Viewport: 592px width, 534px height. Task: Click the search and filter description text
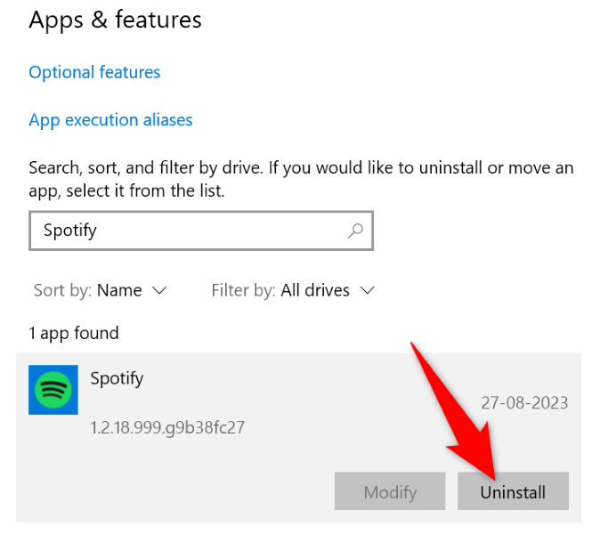click(x=301, y=178)
